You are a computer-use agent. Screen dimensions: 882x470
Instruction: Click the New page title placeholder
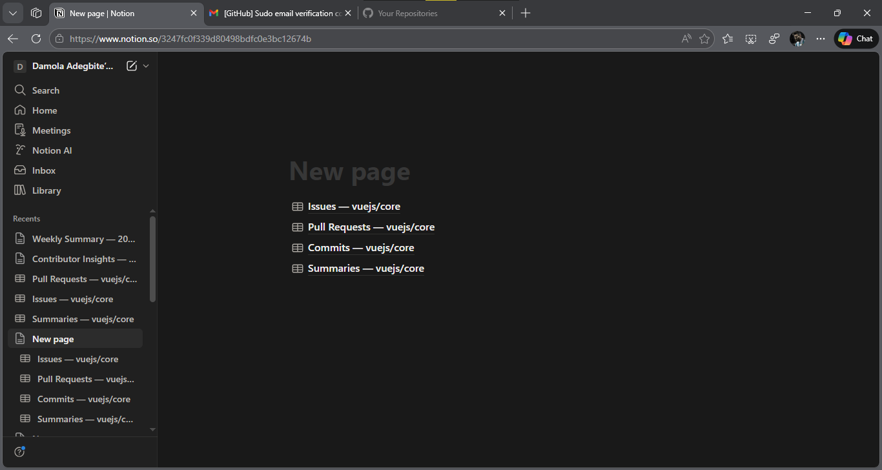(349, 171)
